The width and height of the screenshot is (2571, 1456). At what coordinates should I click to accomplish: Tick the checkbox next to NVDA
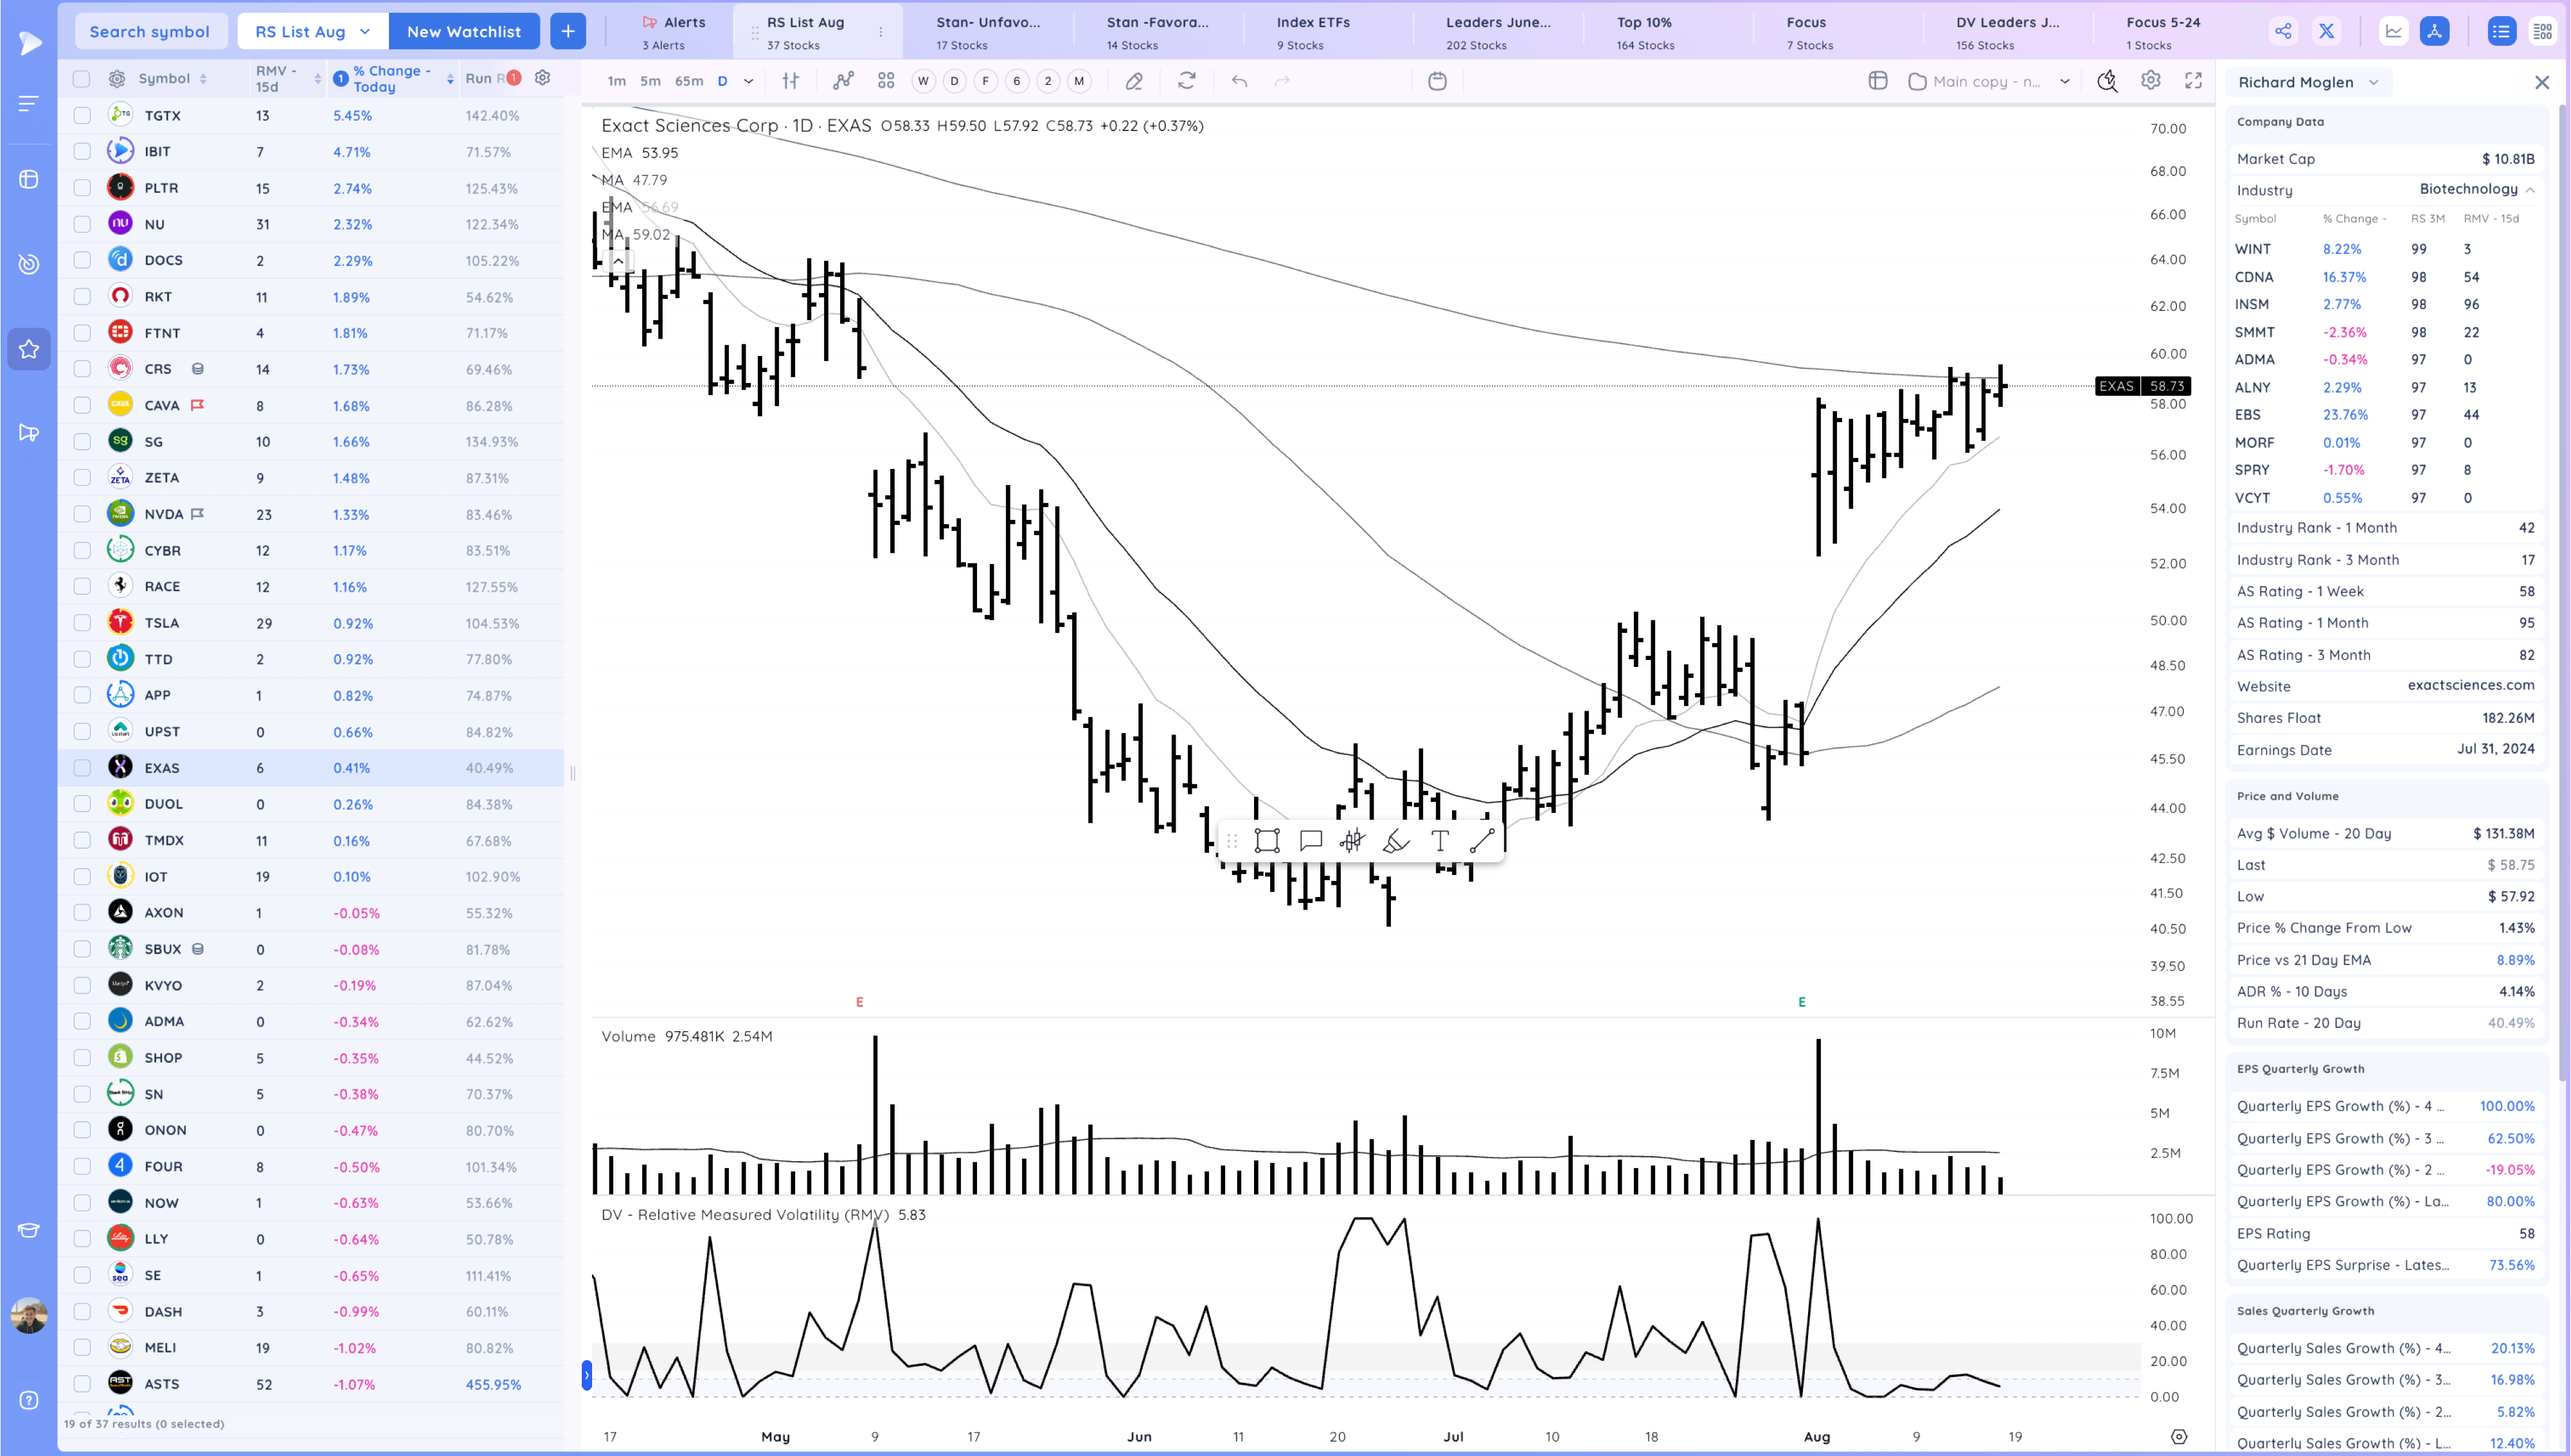[82, 514]
